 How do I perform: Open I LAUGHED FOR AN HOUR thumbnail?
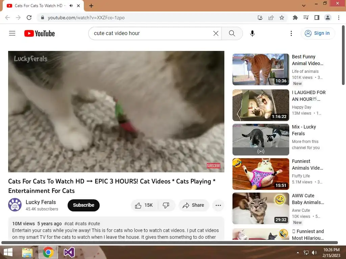coord(261,105)
